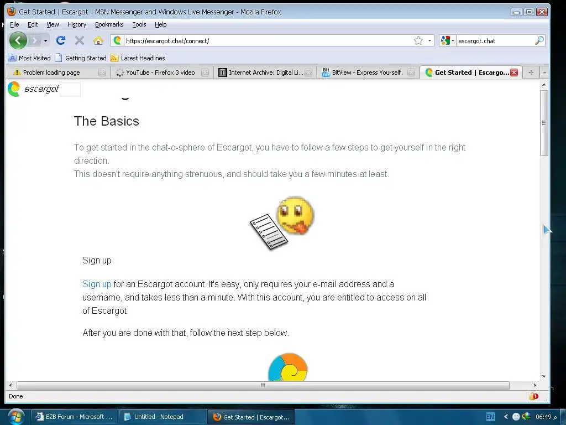Open the Help menu
566x425 pixels.
pyautogui.click(x=161, y=24)
